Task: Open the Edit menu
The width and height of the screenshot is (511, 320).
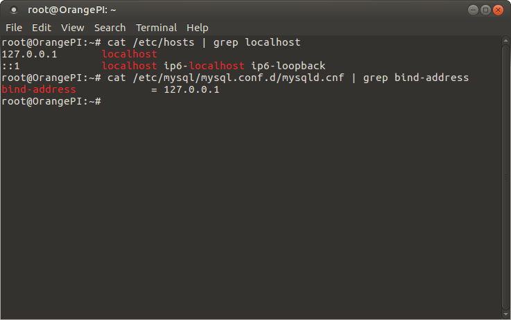Action: click(x=42, y=28)
